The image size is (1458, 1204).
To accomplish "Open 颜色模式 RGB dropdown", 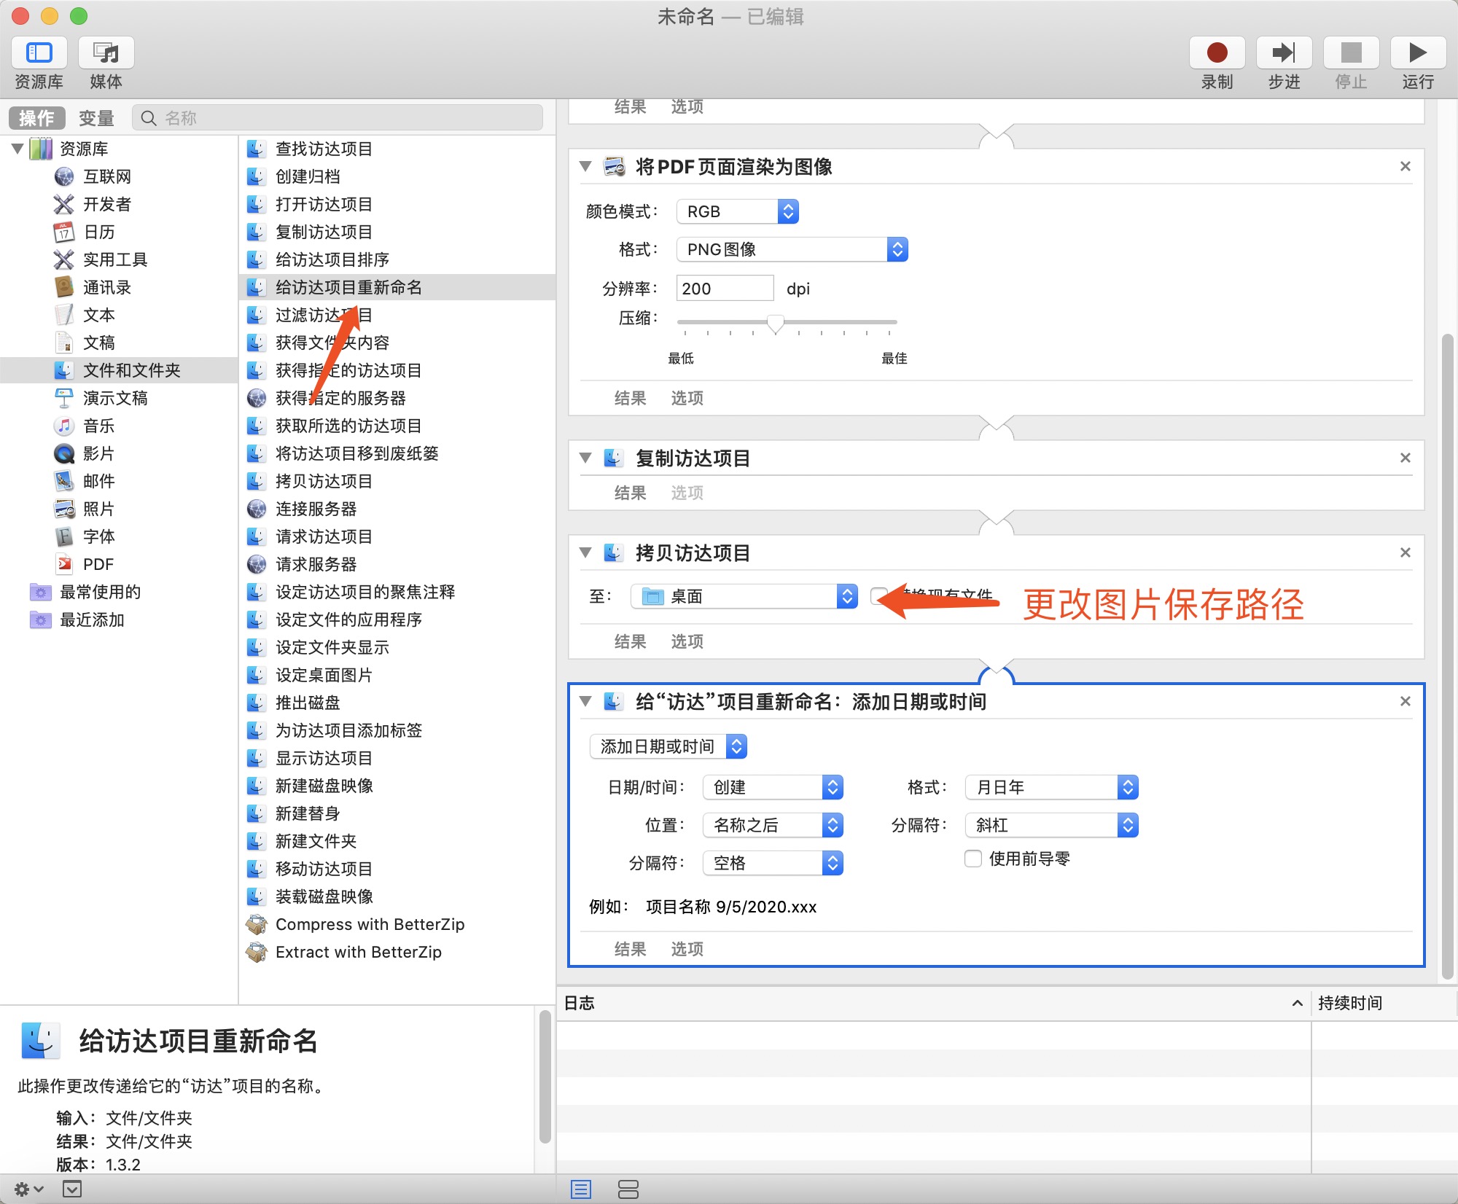I will [738, 211].
